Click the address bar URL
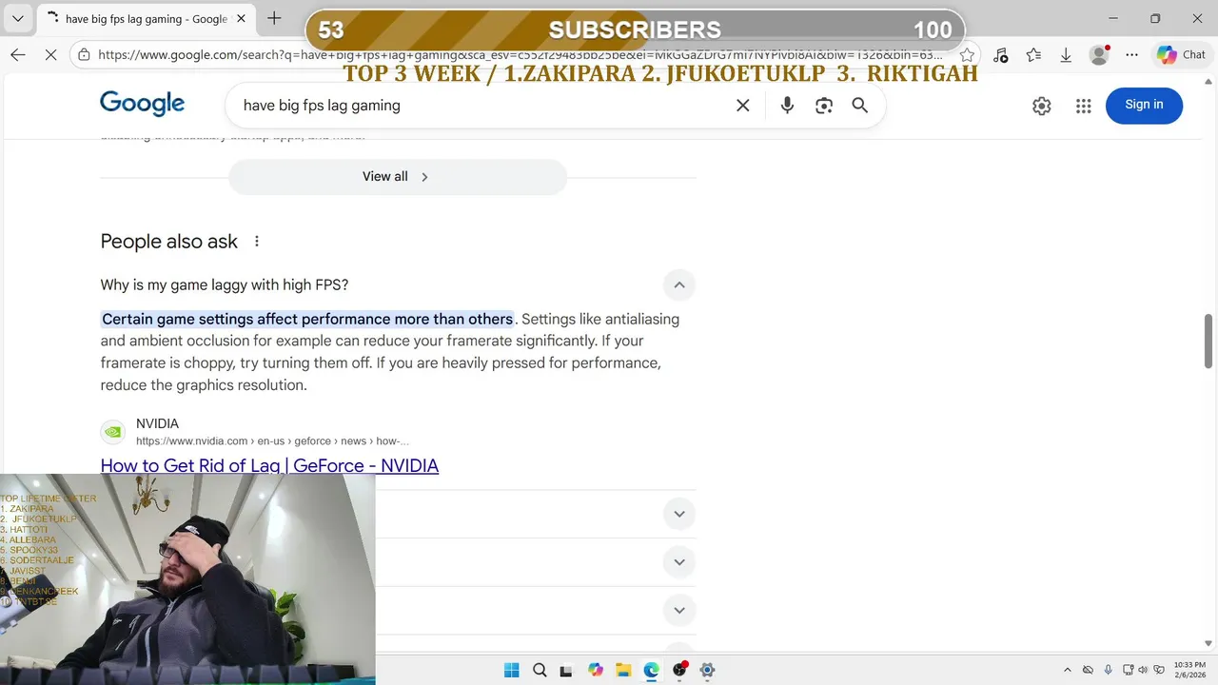The width and height of the screenshot is (1218, 685). point(520,55)
